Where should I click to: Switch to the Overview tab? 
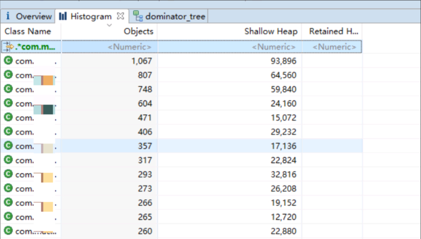[x=28, y=16]
